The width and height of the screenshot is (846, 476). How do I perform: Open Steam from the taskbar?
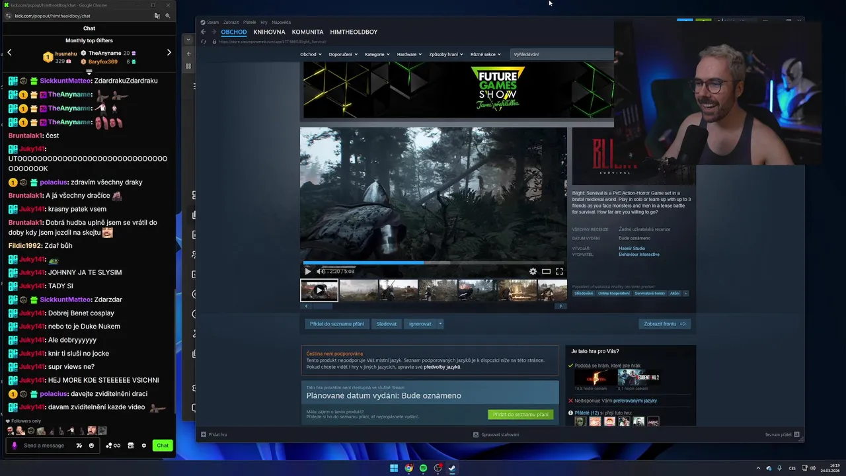(452, 468)
